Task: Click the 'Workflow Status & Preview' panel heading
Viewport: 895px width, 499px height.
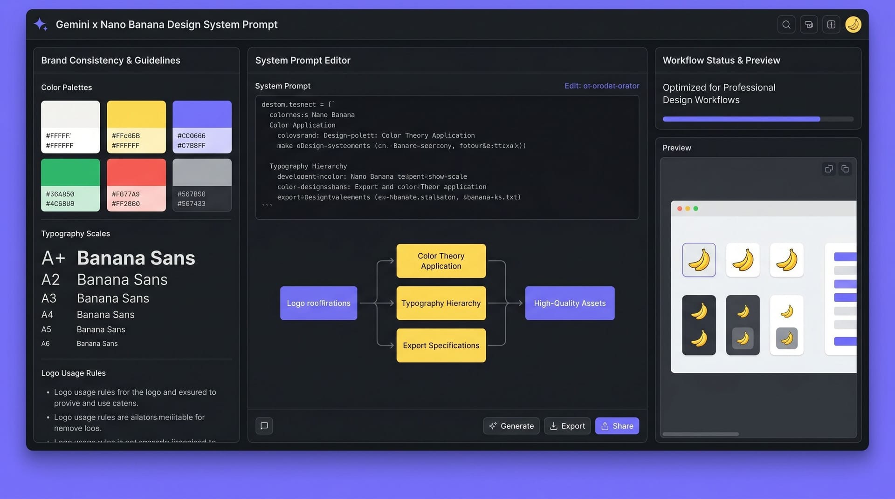Action: (721, 61)
